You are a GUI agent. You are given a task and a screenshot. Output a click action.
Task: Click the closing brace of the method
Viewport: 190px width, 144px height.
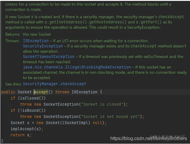(2, 141)
